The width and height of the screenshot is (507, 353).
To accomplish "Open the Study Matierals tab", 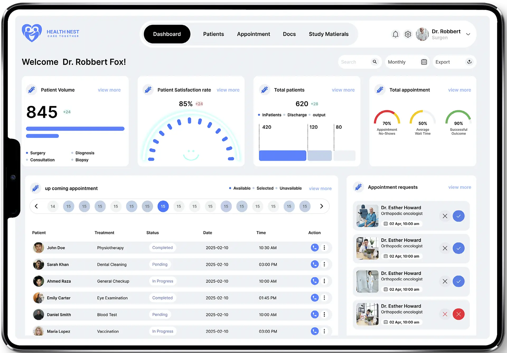I will tap(328, 34).
